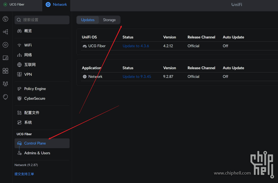
Task: Open Admins & Users page
Action: point(42,153)
